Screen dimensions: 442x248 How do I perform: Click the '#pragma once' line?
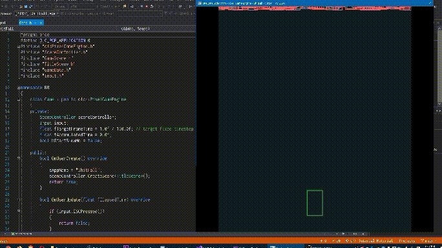click(x=35, y=35)
